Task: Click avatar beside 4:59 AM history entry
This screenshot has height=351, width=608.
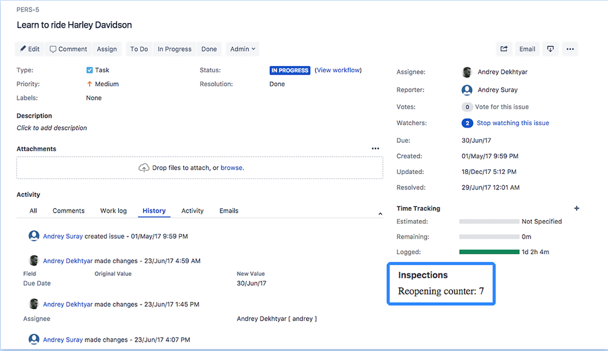Action: tap(34, 261)
